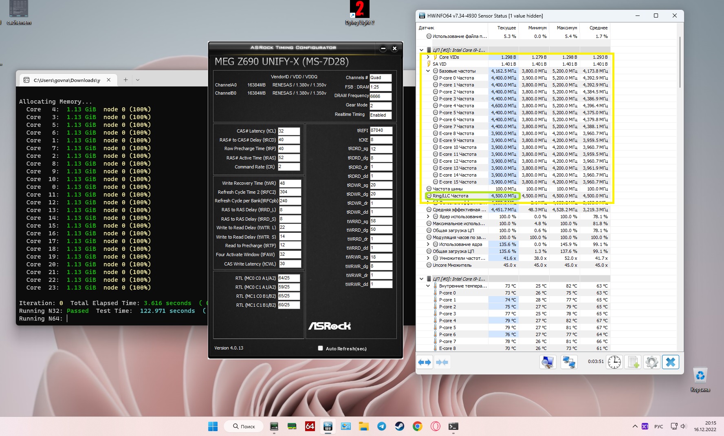Switch to Terminal in the taskbar
Viewport: 724px width, 436px height.
pos(453,427)
